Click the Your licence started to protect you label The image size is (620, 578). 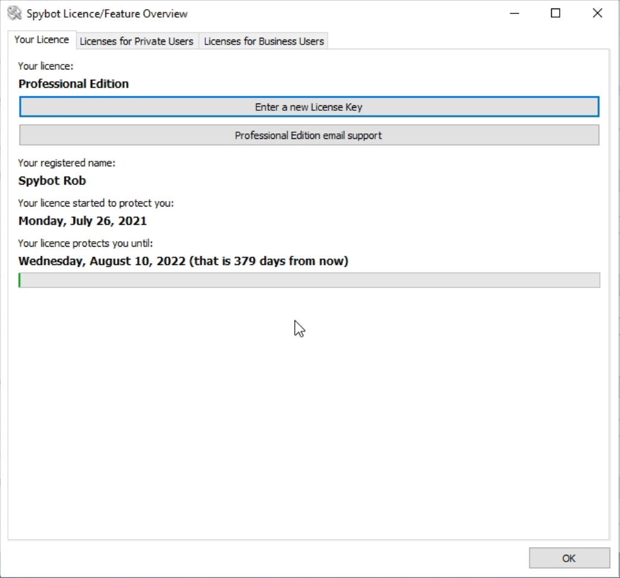point(96,203)
